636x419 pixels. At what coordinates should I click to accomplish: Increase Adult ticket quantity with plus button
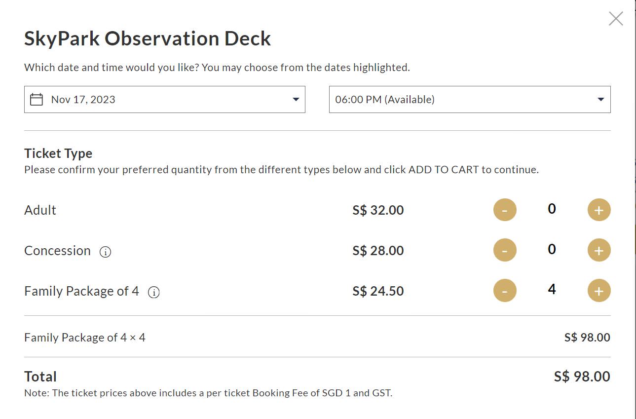599,210
